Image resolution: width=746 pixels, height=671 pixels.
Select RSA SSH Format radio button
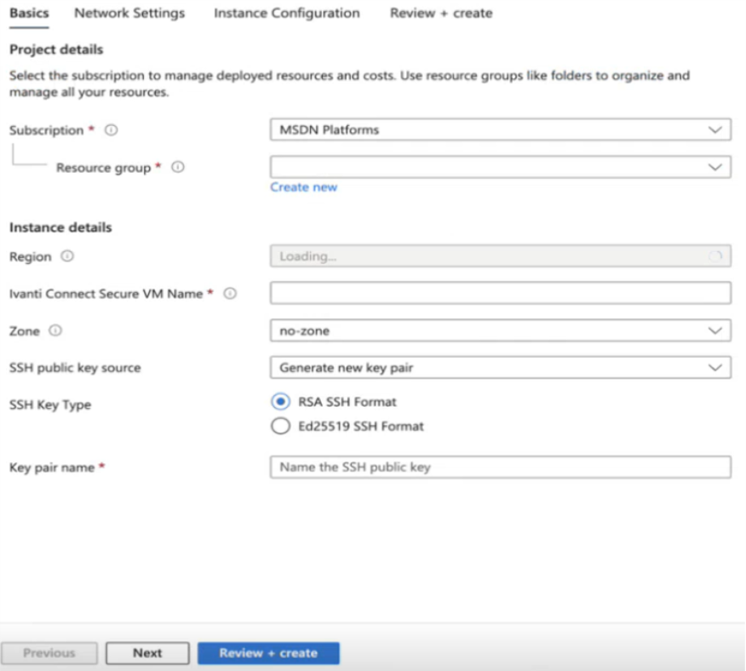pyautogui.click(x=281, y=402)
